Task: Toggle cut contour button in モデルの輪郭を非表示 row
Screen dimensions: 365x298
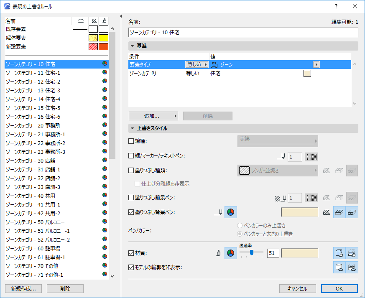Action: (352, 267)
